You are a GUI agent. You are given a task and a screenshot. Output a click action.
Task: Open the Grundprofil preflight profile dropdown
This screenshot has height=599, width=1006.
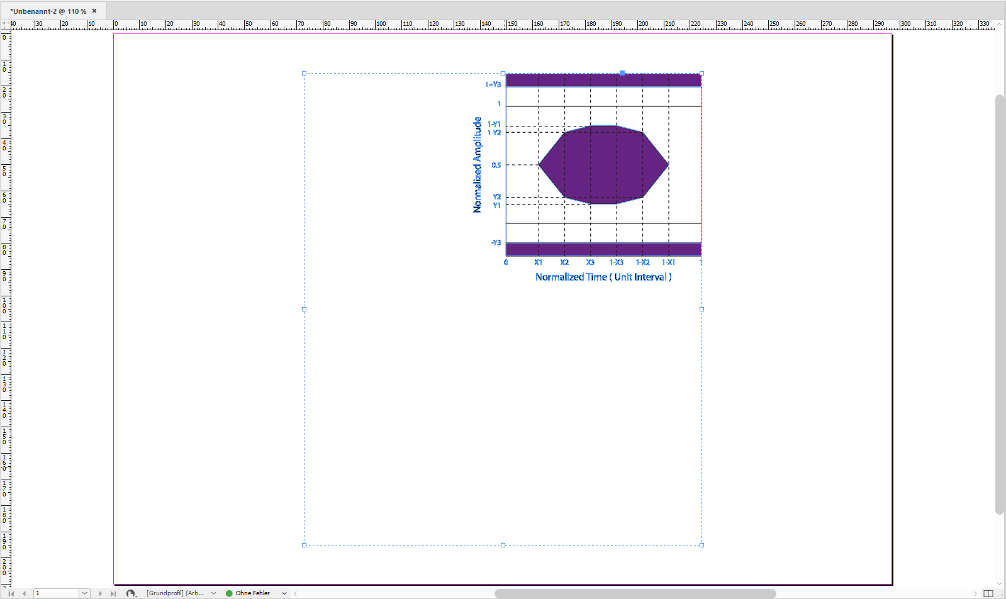coord(214,593)
